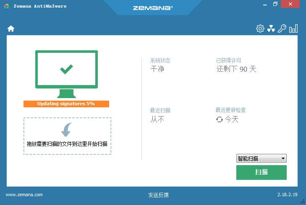Click the drop arrow icon in drag zone
Screen dimensions: 306x205
point(66,130)
